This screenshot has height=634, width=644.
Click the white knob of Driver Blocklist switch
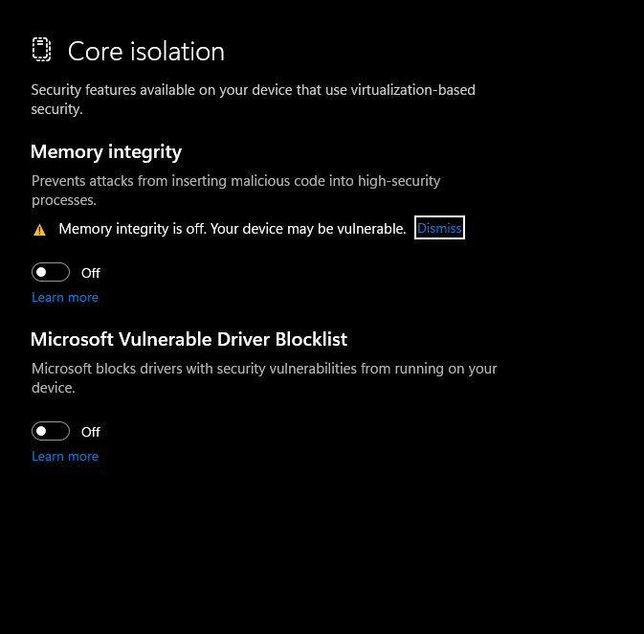point(42,431)
